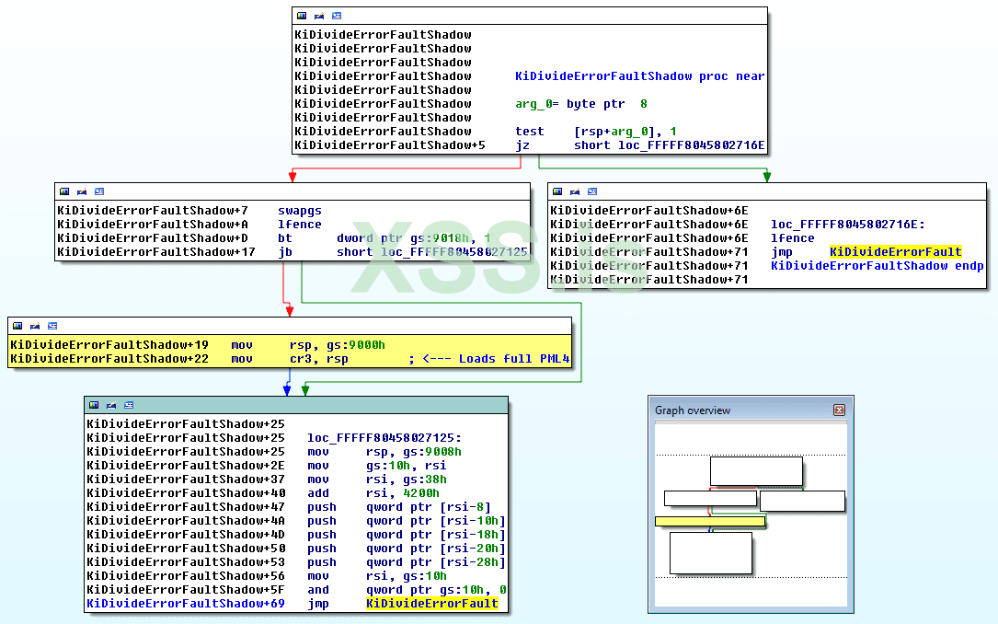The image size is (998, 624).
Task: Click the 'add rsi, 4200h' instruction
Action: point(373,492)
